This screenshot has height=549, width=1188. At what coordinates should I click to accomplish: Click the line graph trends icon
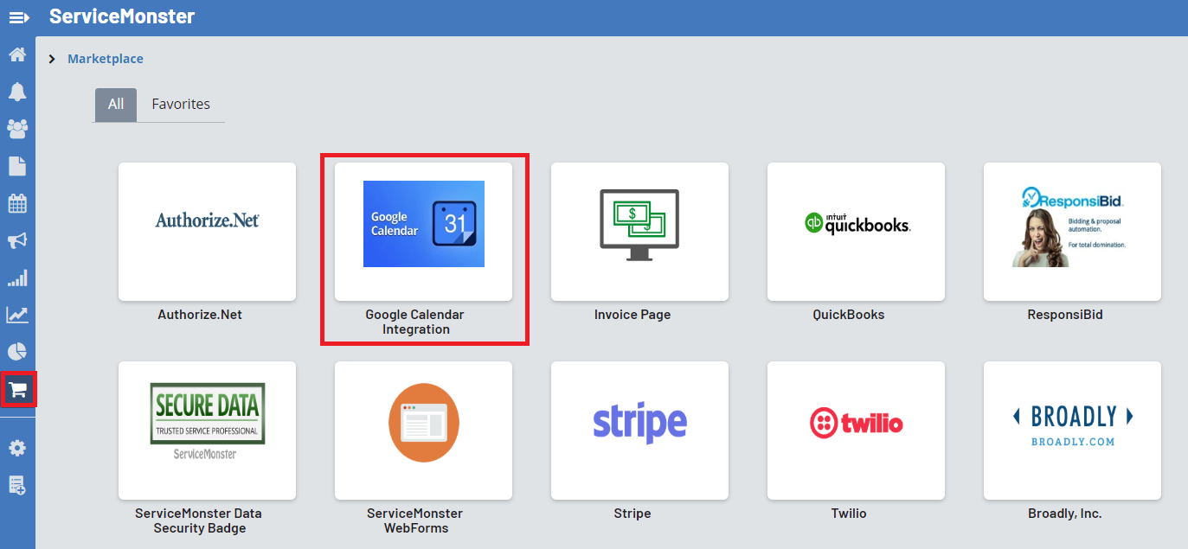click(x=17, y=315)
